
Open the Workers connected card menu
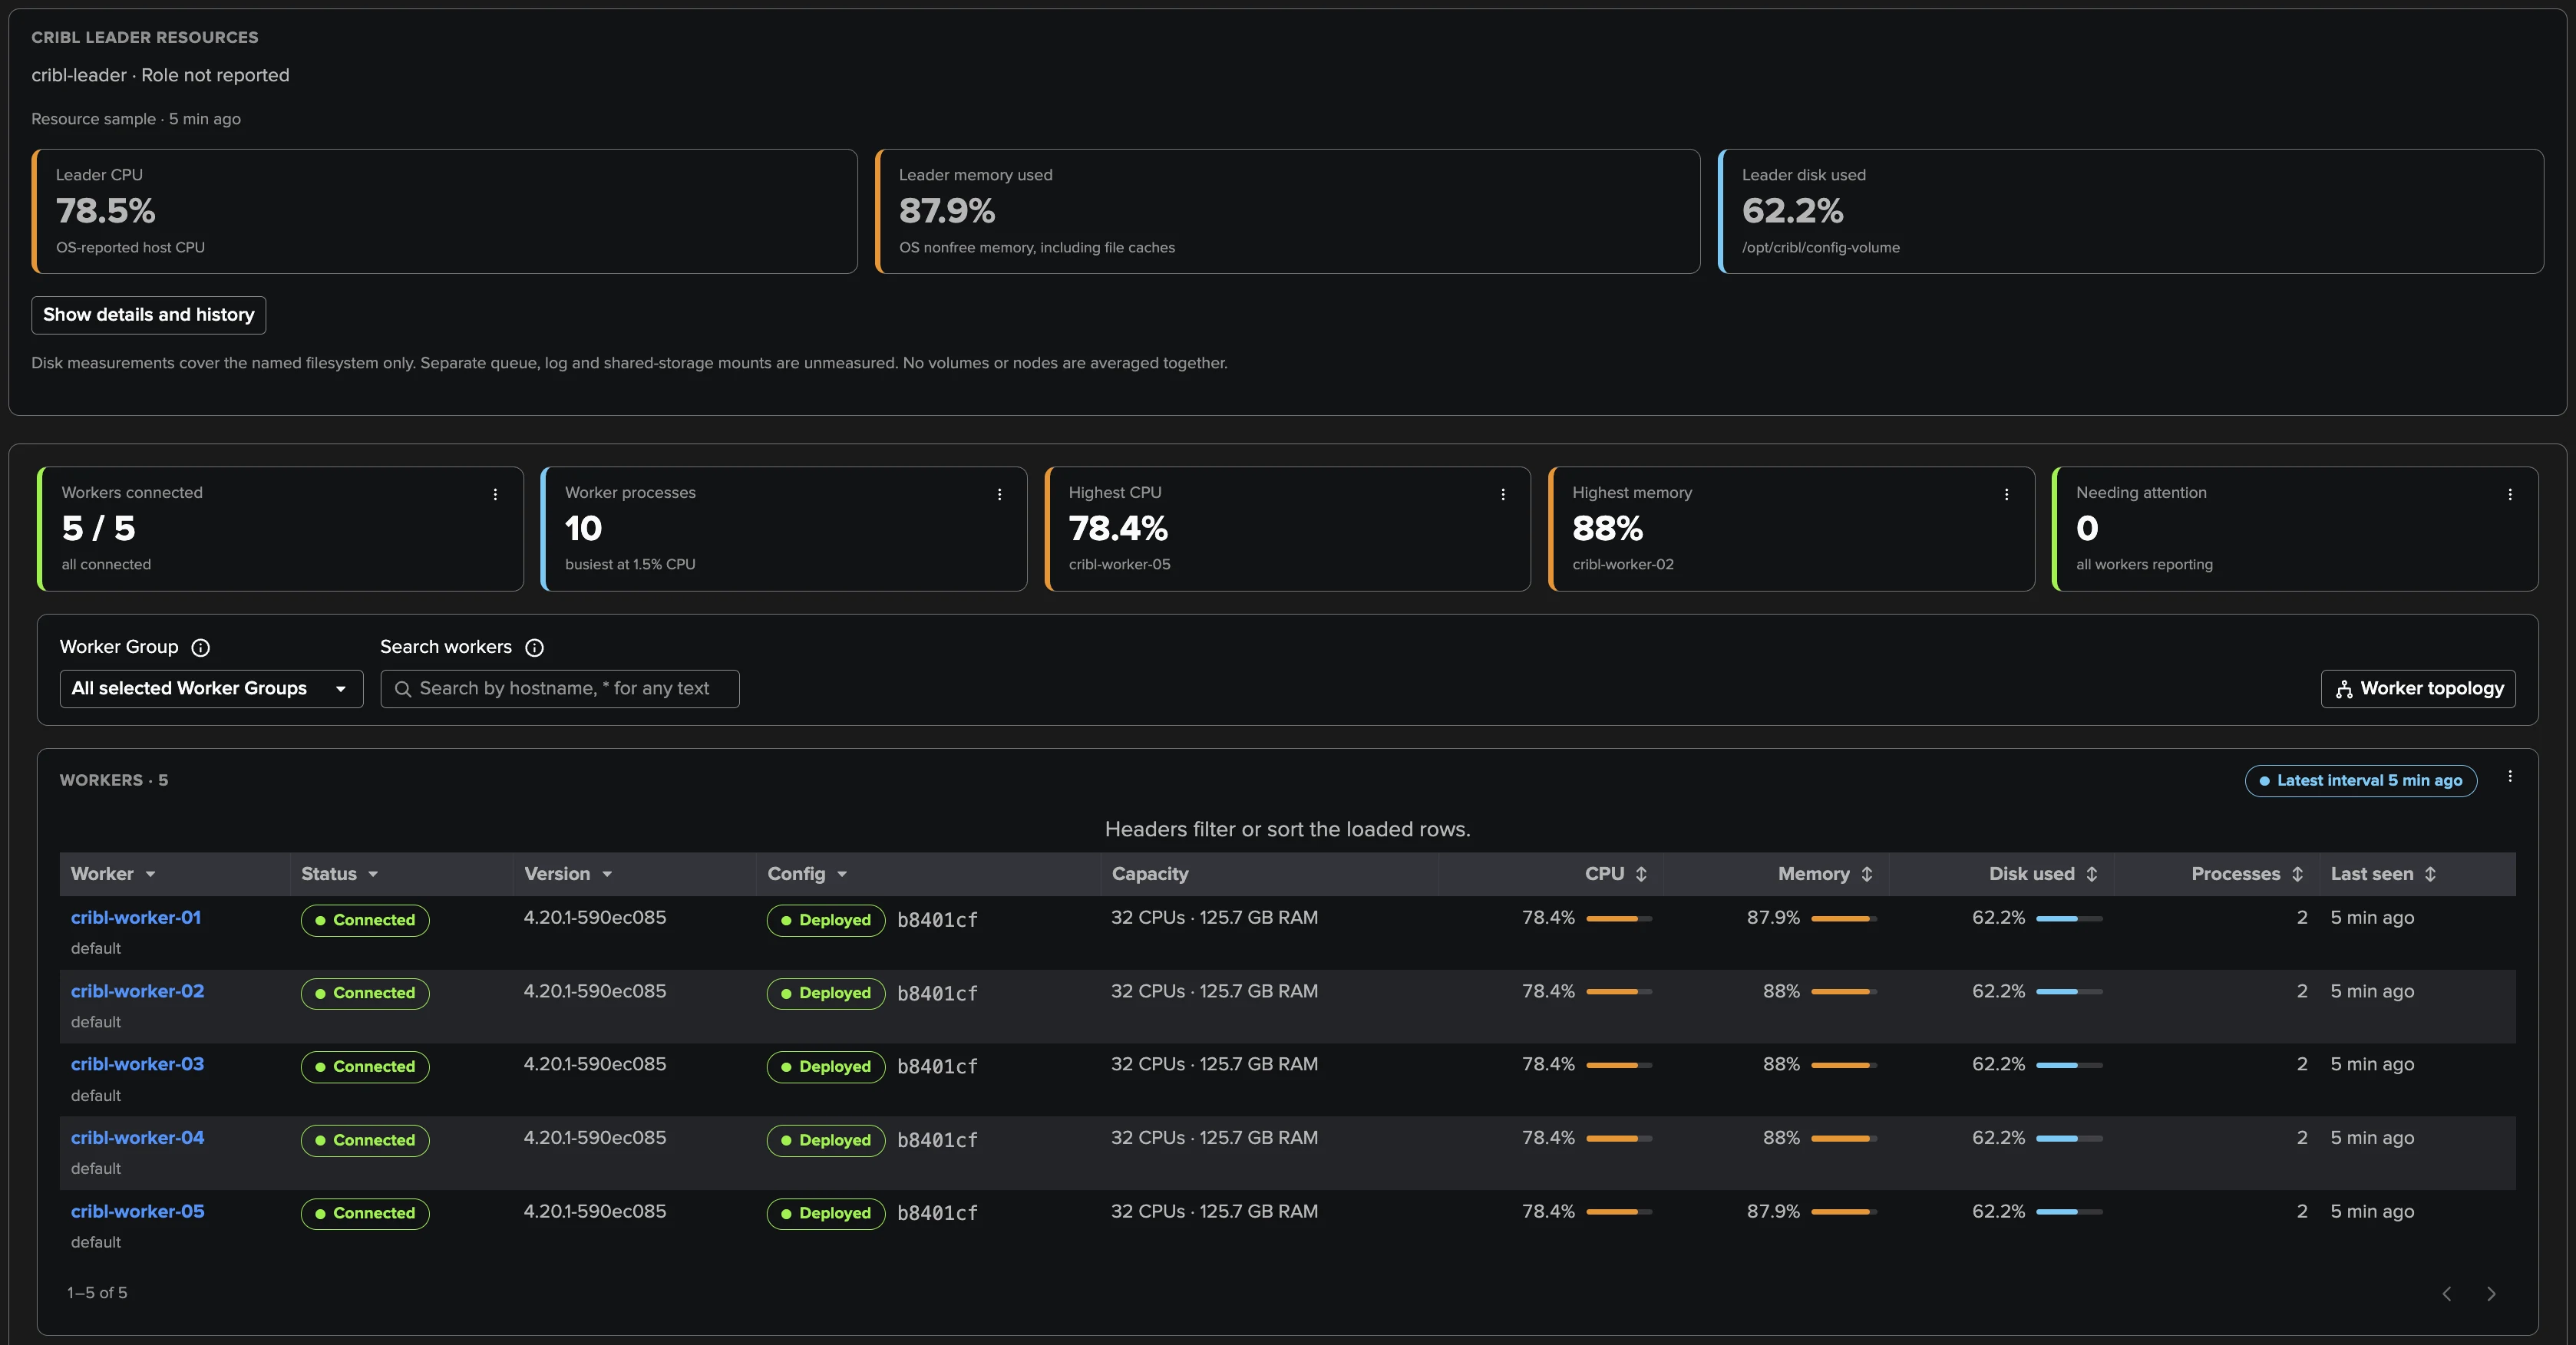click(495, 493)
